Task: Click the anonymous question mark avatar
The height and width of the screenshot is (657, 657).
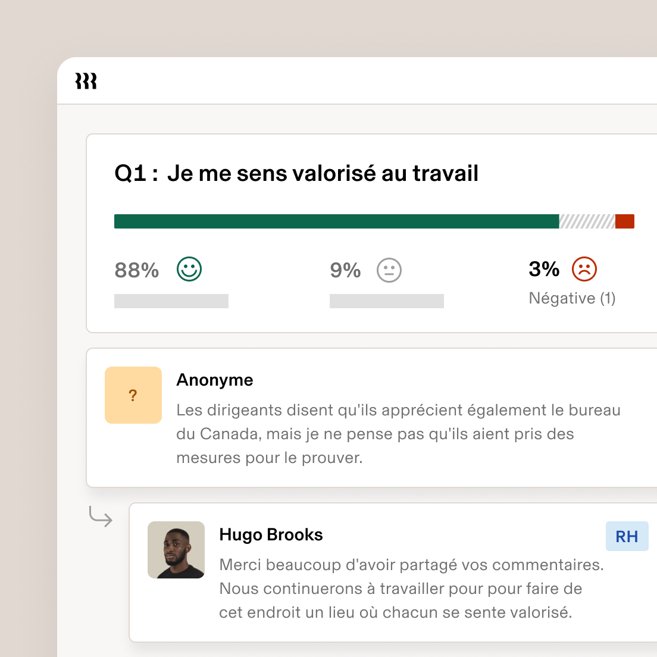Action: (x=133, y=395)
